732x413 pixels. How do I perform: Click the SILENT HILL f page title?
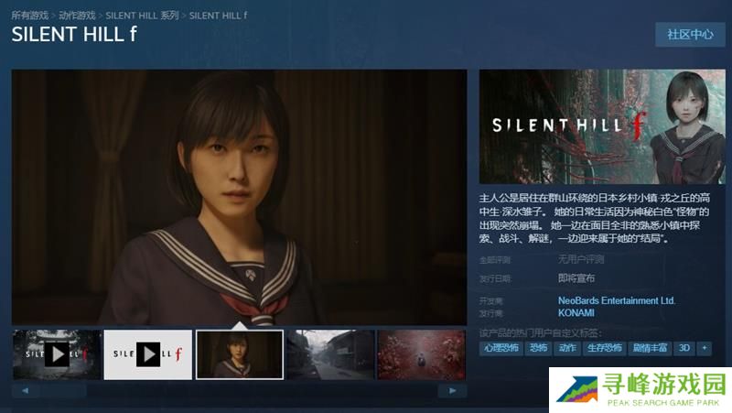[x=74, y=34]
